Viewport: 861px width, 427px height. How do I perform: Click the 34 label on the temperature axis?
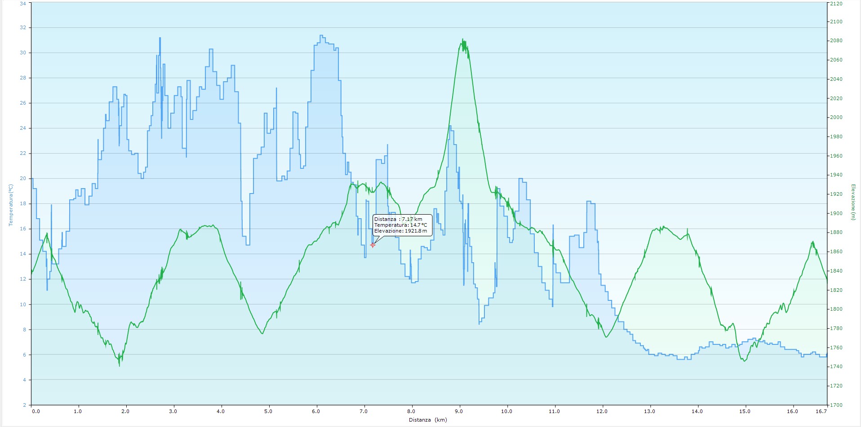(23, 4)
